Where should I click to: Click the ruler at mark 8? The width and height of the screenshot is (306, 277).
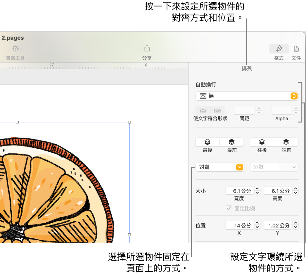146,65
